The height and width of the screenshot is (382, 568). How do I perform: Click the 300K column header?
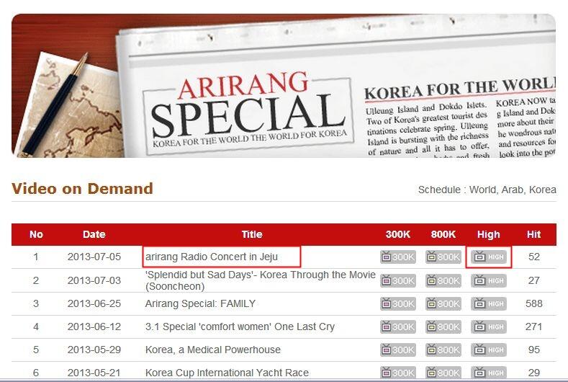tap(398, 234)
